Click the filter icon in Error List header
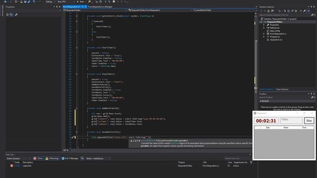The height and width of the screenshot is (178, 317). click(251, 162)
